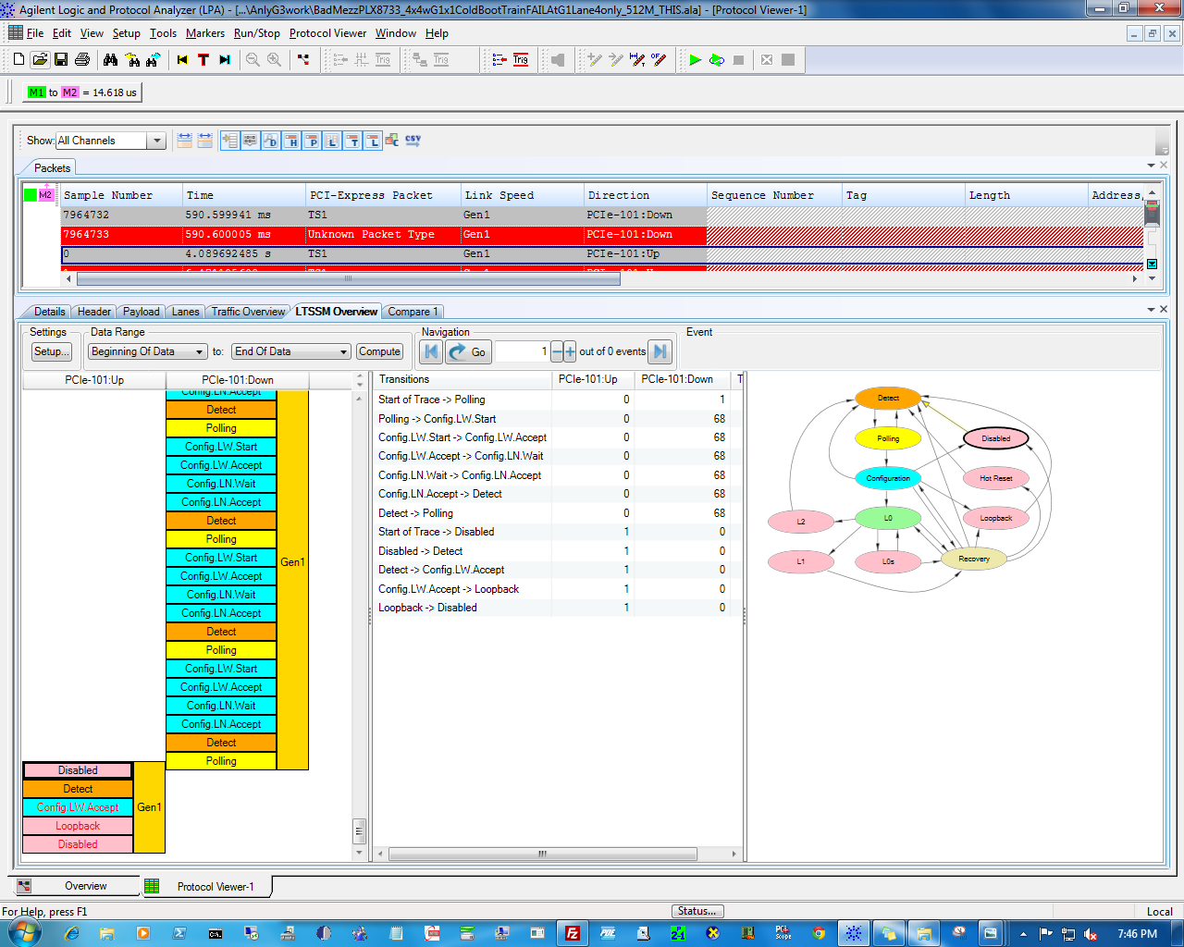
Task: Click the Print icon in the toolbar
Action: pos(82,60)
